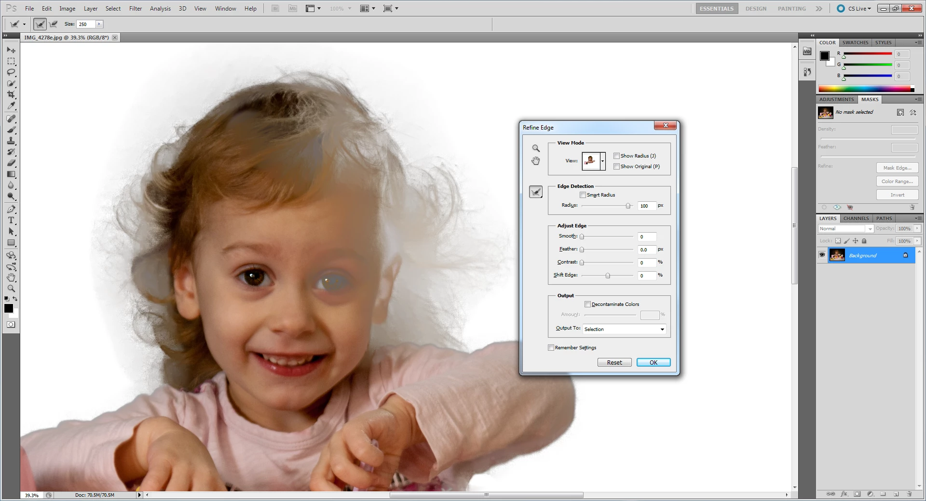Viewport: 926px width, 501px height.
Task: Hide the Background layer visibility
Action: [x=822, y=255]
